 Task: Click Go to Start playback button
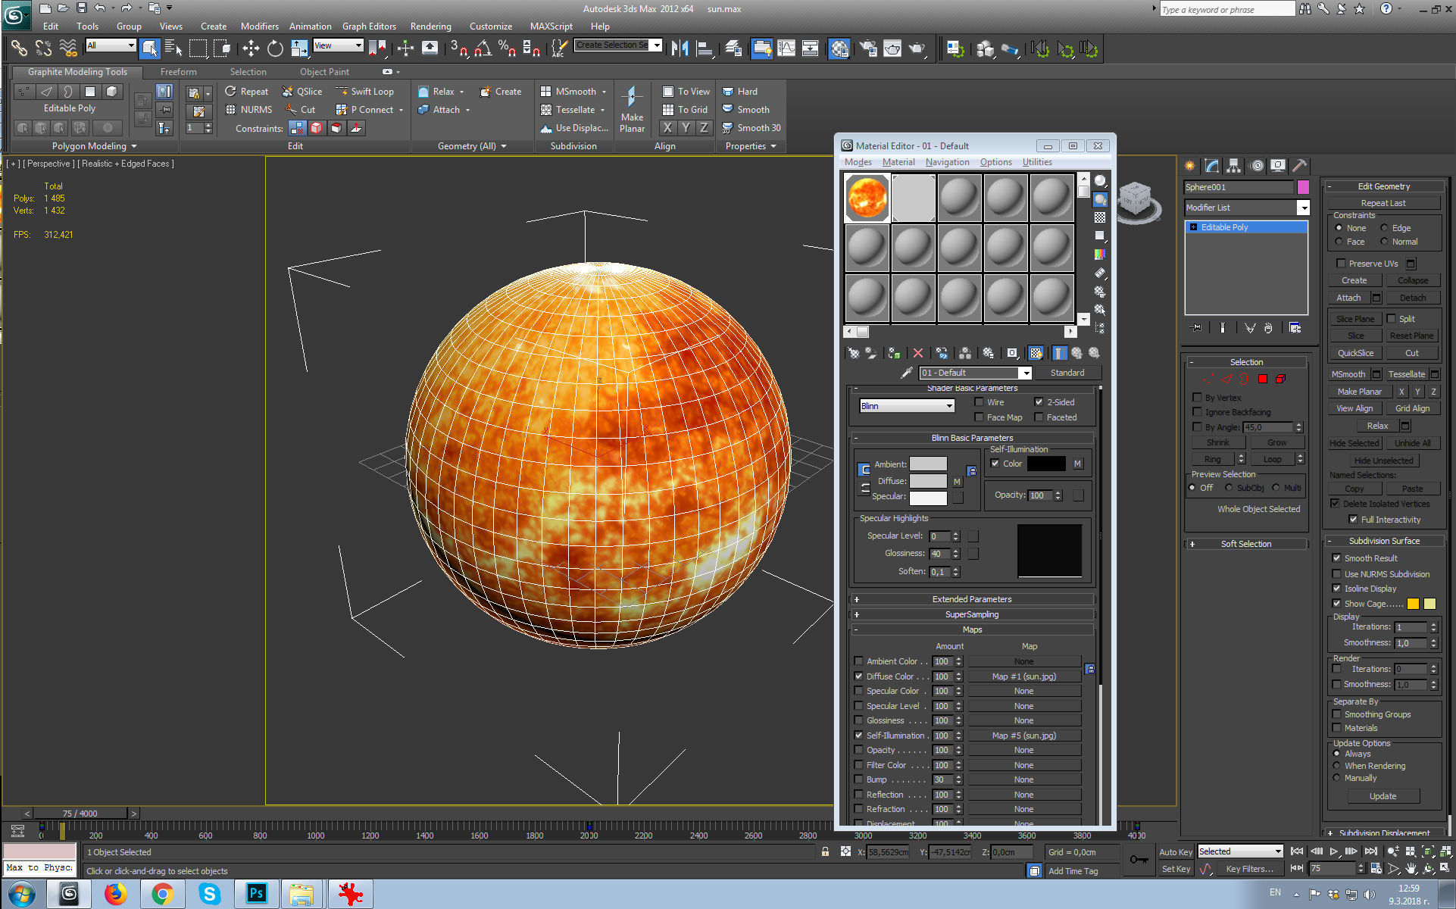(x=1297, y=851)
